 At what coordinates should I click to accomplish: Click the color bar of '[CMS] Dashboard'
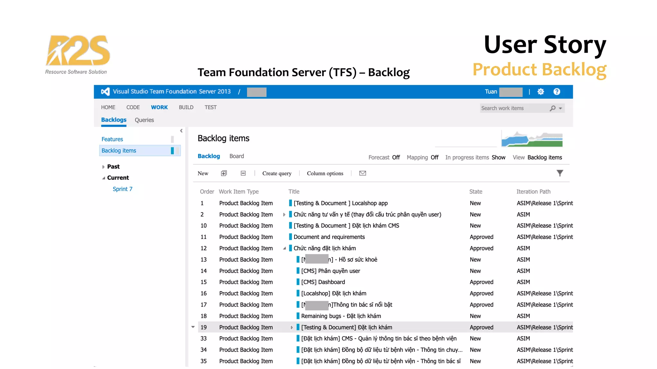(298, 282)
